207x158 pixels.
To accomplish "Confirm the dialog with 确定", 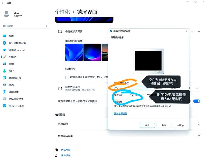I will tap(147, 125).
